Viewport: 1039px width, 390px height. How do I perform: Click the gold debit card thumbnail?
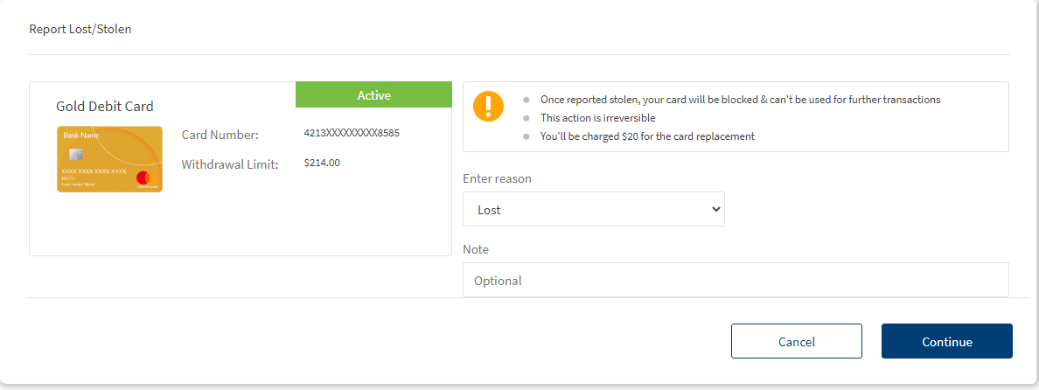pos(109,158)
